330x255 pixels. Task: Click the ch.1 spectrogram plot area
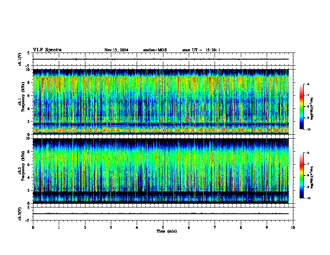(161, 102)
